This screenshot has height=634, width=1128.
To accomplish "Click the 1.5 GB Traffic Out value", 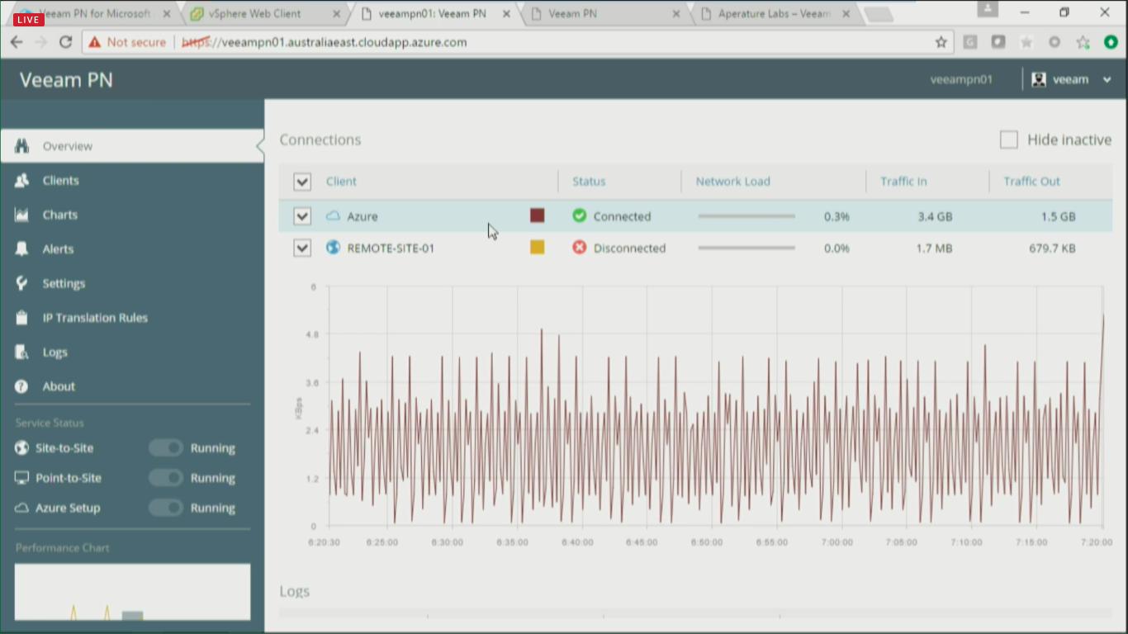I will pos(1058,216).
